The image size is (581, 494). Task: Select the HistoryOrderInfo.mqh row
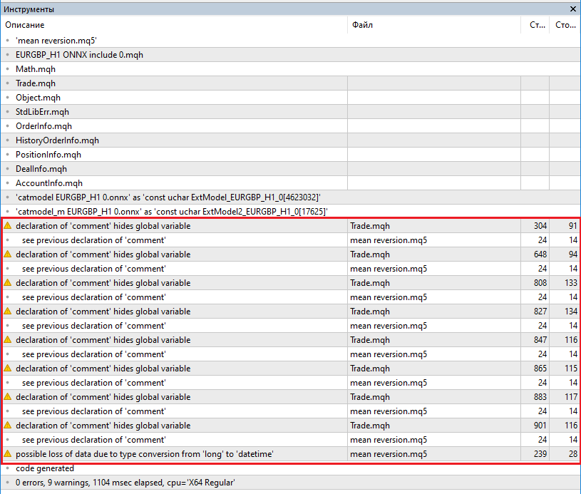point(291,140)
